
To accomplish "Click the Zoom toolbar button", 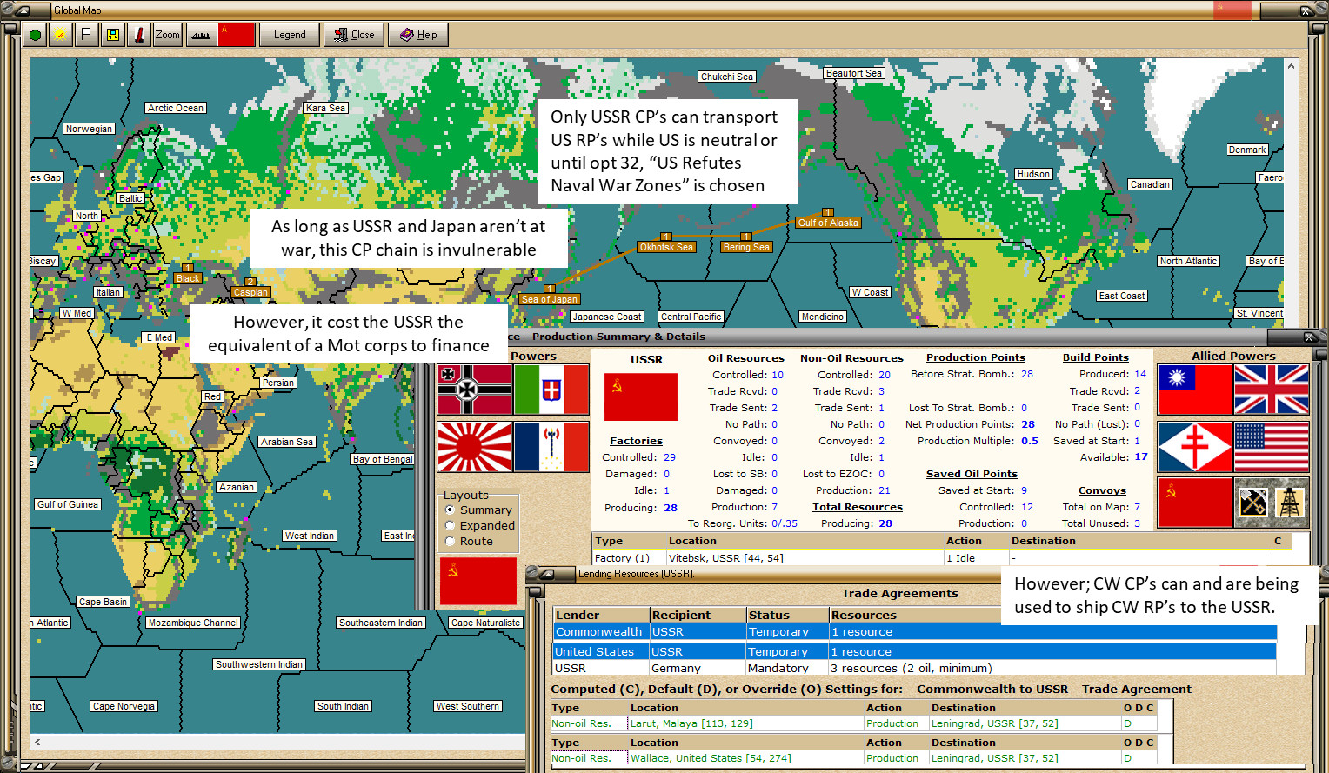I will click(x=167, y=35).
